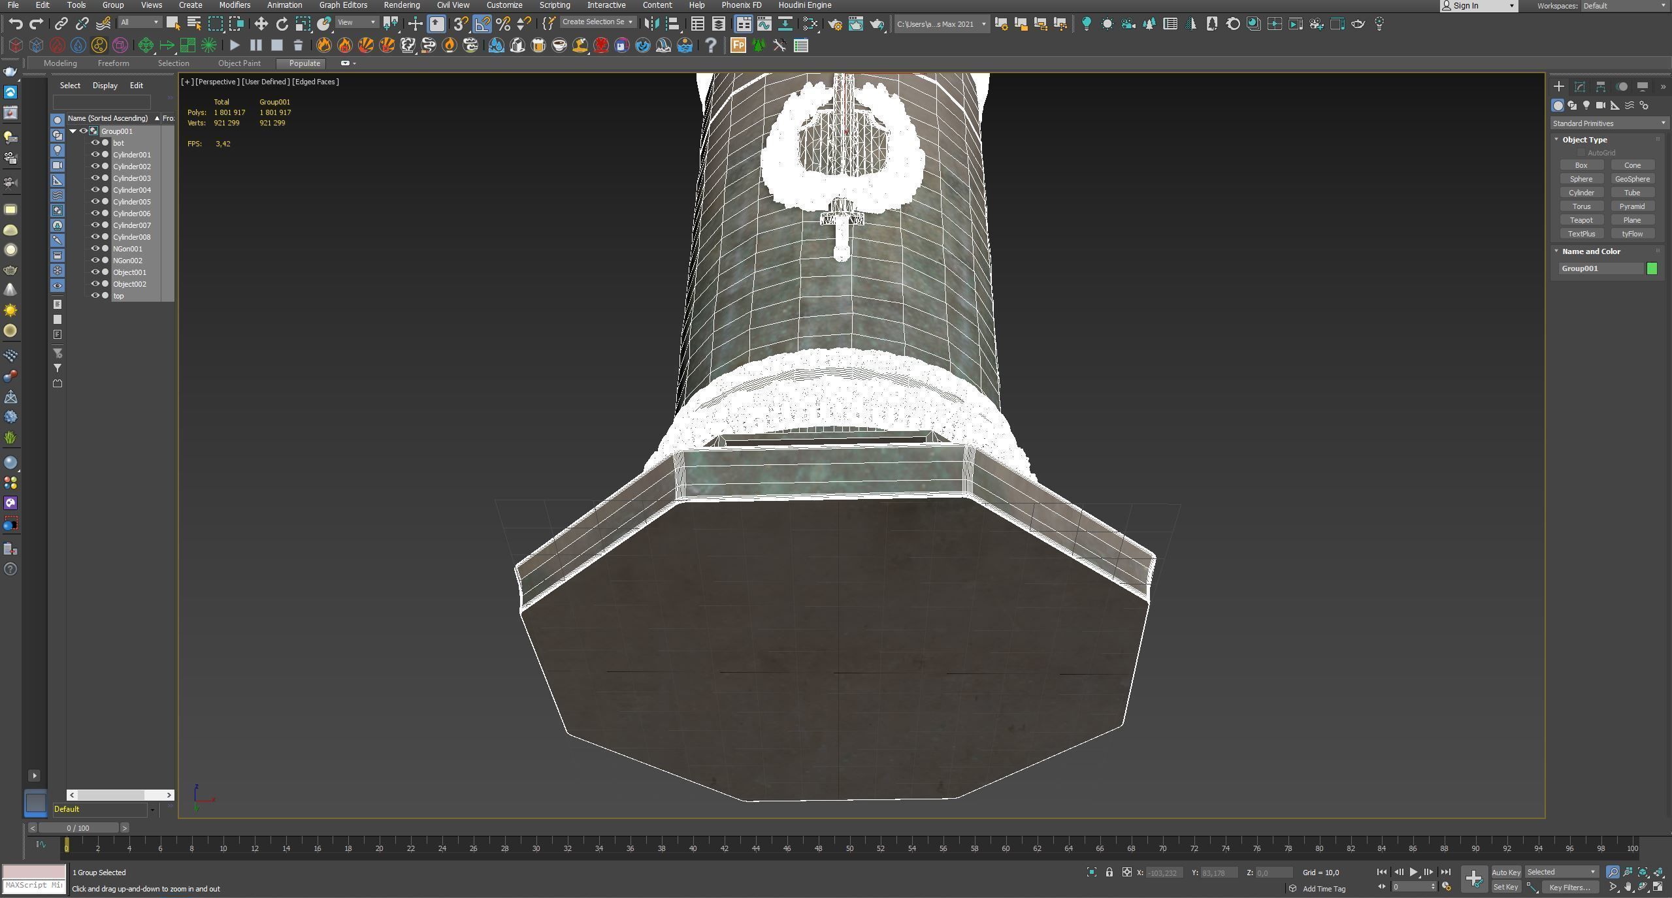Image resolution: width=1672 pixels, height=898 pixels.
Task: Hide the 'top' object eye icon
Action: (95, 296)
